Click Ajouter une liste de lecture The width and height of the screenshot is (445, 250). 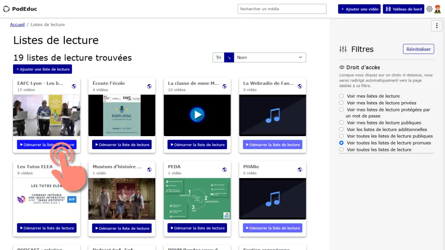42,69
